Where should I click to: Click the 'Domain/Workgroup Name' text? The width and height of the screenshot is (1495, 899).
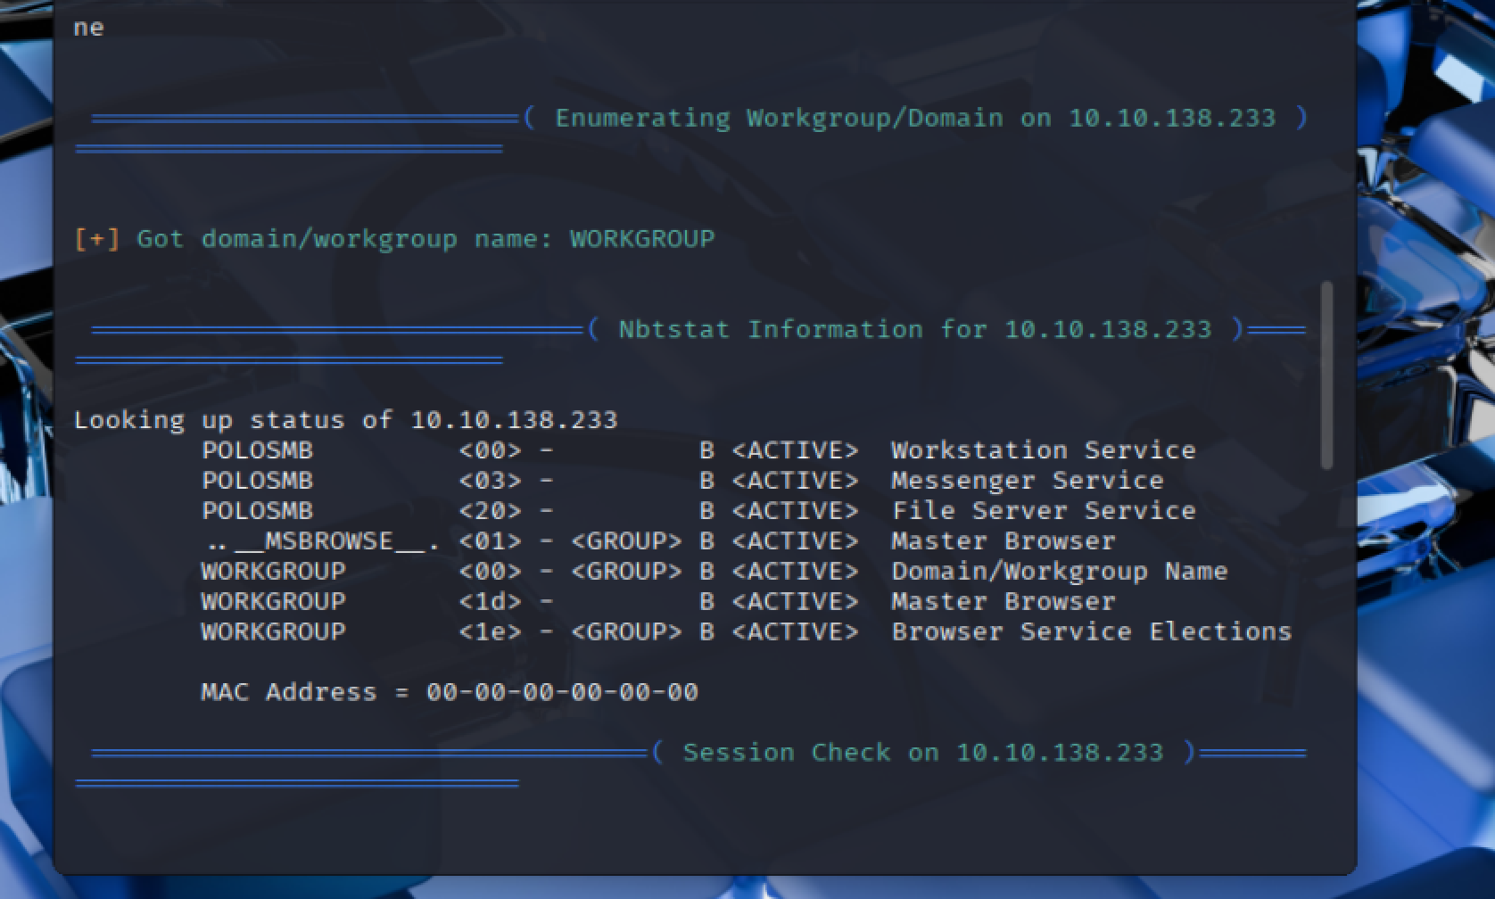(1059, 572)
